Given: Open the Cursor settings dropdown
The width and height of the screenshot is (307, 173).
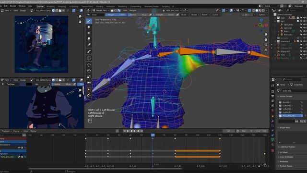Looking at the screenshot, I should tap(216, 15).
